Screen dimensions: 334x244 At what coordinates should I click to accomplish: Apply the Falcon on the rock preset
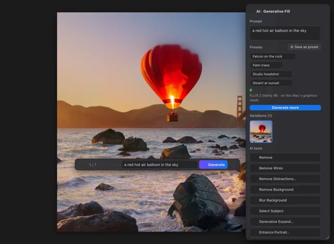pyautogui.click(x=273, y=56)
